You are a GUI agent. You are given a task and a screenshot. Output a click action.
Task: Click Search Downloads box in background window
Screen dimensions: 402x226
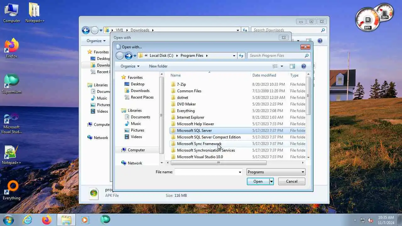(x=286, y=30)
